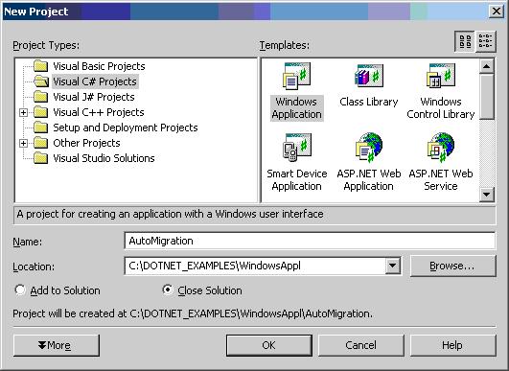Pick the ASP.NET Web Service template icon

[x=441, y=147]
